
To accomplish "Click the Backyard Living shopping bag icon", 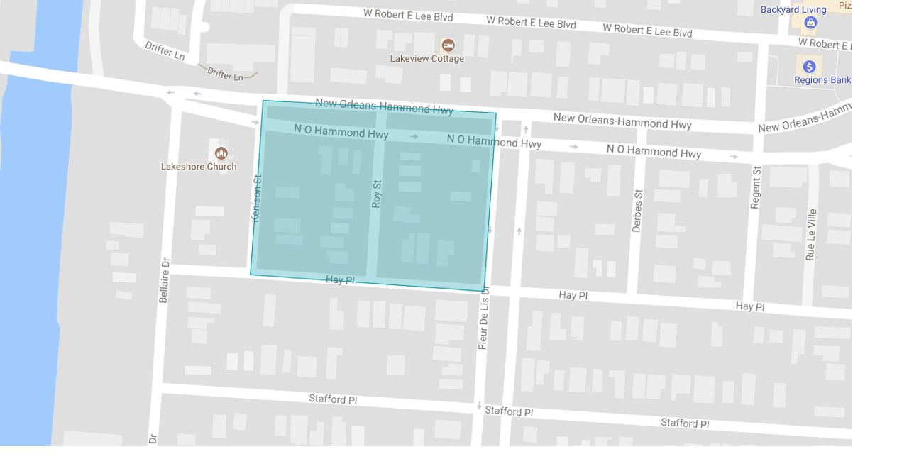I will coord(810,23).
